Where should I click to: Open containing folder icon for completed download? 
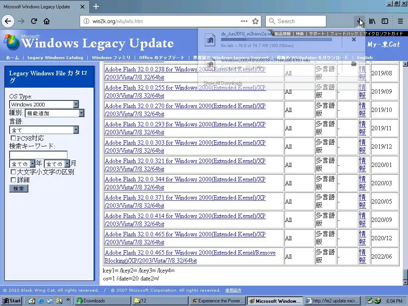click(354, 64)
